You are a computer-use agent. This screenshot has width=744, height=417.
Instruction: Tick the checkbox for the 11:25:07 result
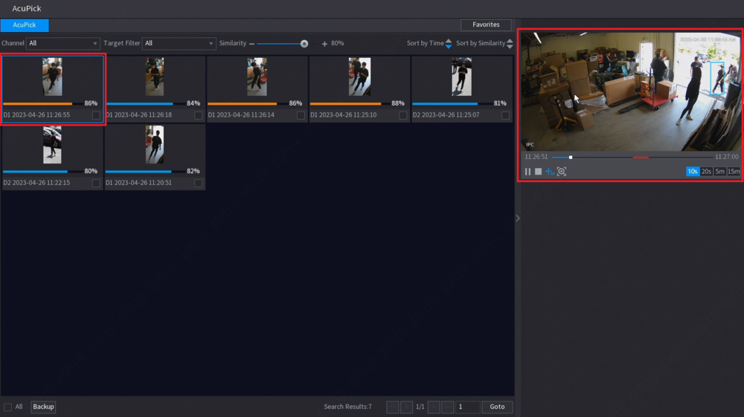(x=505, y=115)
